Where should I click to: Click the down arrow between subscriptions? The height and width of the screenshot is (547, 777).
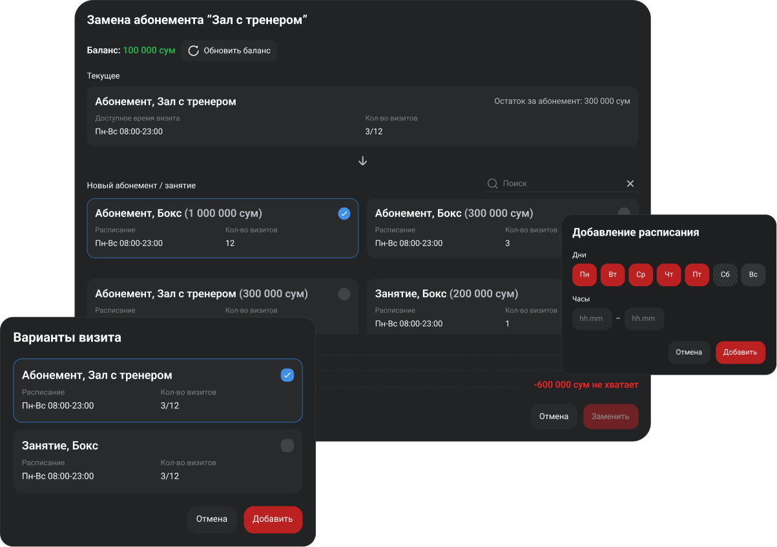[x=362, y=161]
